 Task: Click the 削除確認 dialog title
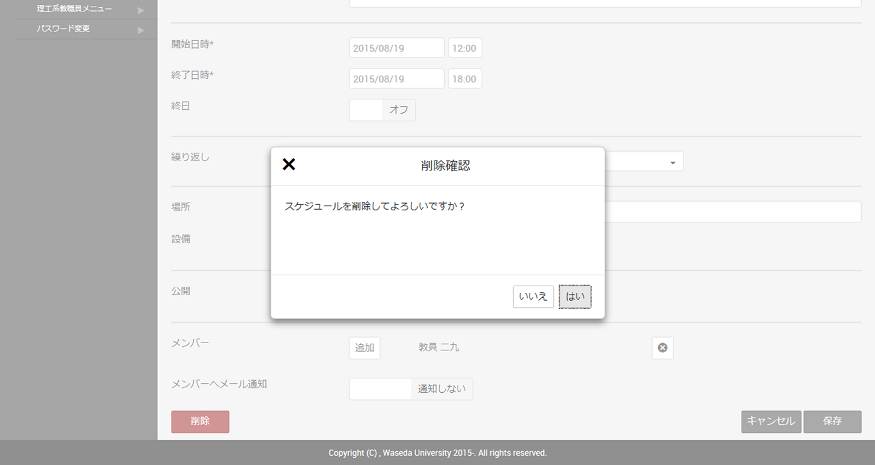coord(445,166)
